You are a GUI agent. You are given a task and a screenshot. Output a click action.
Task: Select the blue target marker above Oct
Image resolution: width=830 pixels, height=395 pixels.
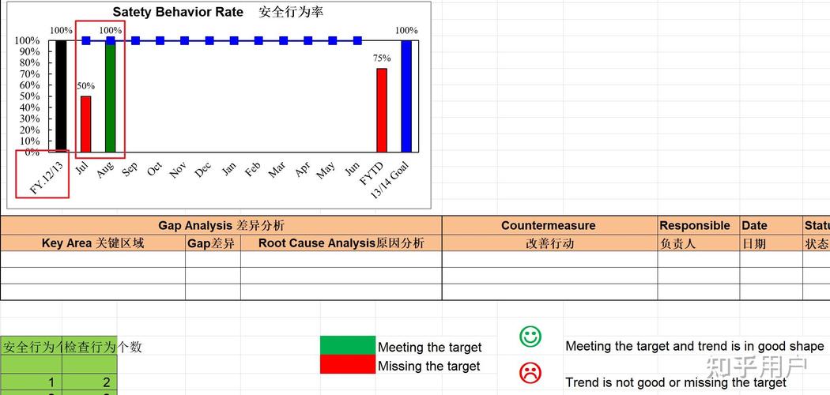(160, 41)
